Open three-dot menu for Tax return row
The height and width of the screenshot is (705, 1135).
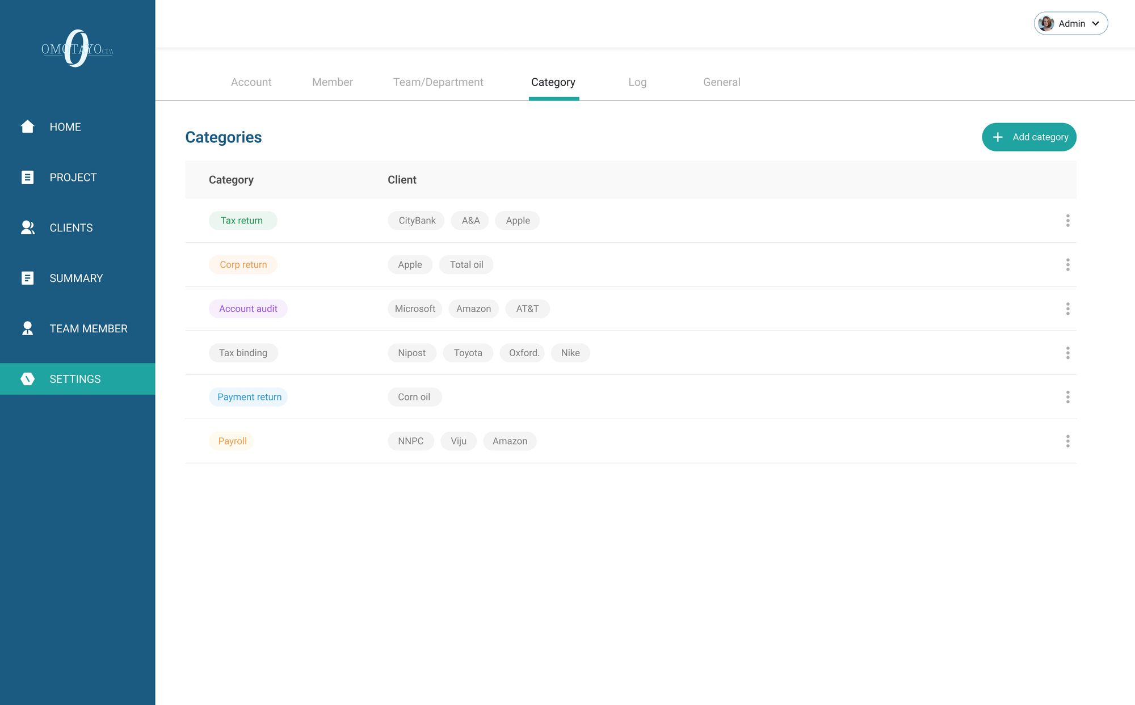pyautogui.click(x=1067, y=221)
